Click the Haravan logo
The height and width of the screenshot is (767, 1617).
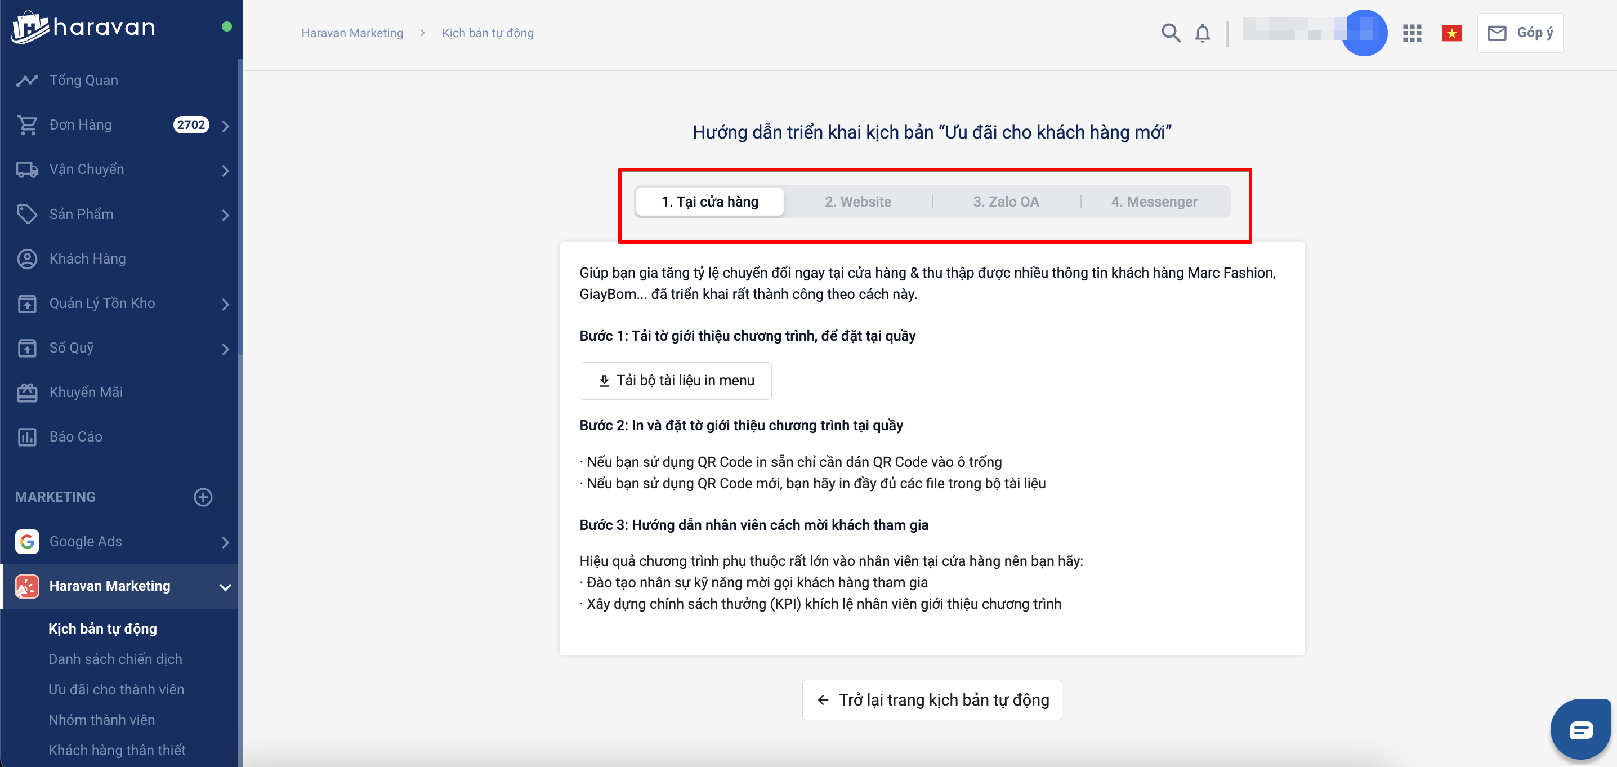pyautogui.click(x=83, y=27)
